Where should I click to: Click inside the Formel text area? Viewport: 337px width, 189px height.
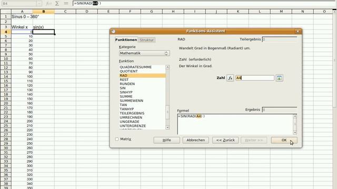[235, 124]
